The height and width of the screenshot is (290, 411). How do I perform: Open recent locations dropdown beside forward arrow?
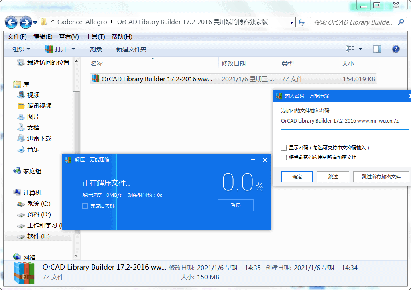point(35,23)
